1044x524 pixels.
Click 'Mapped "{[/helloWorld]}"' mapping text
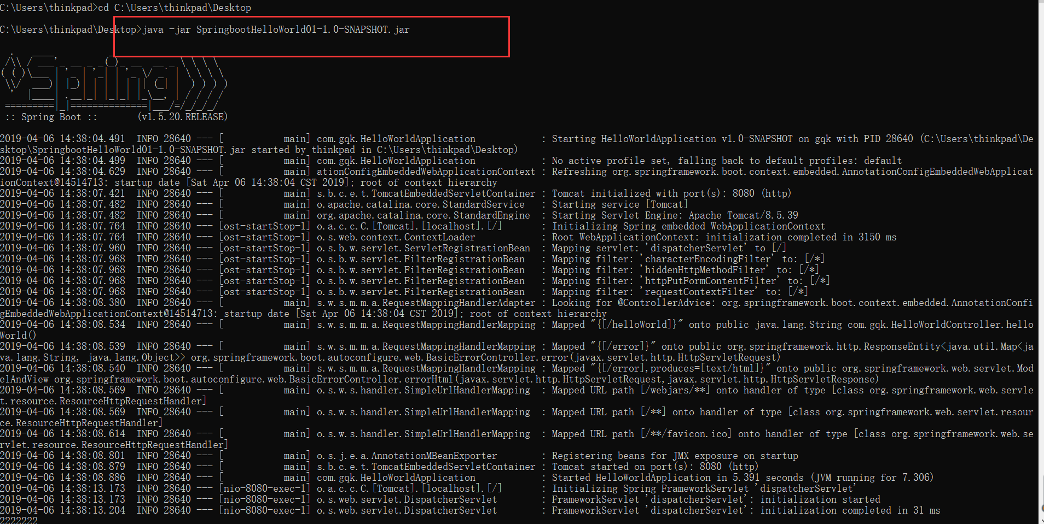click(617, 325)
